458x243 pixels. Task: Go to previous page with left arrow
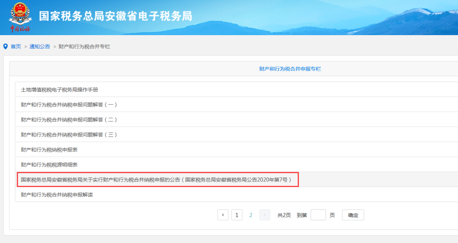point(223,215)
